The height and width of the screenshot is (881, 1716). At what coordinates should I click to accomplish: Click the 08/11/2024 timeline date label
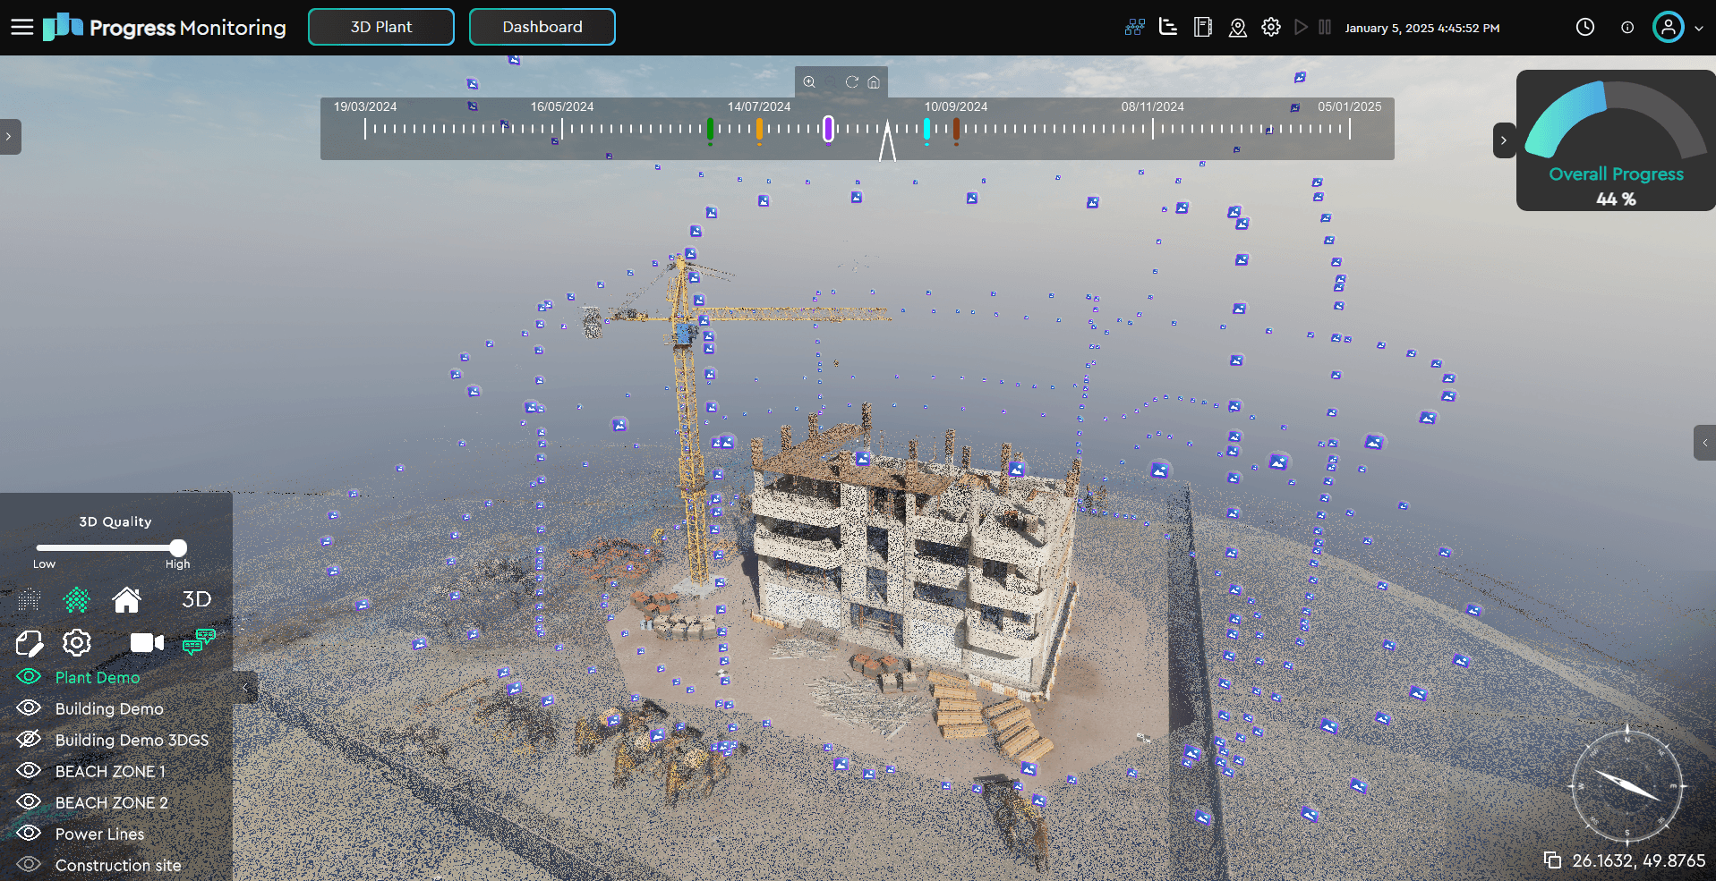1153,106
